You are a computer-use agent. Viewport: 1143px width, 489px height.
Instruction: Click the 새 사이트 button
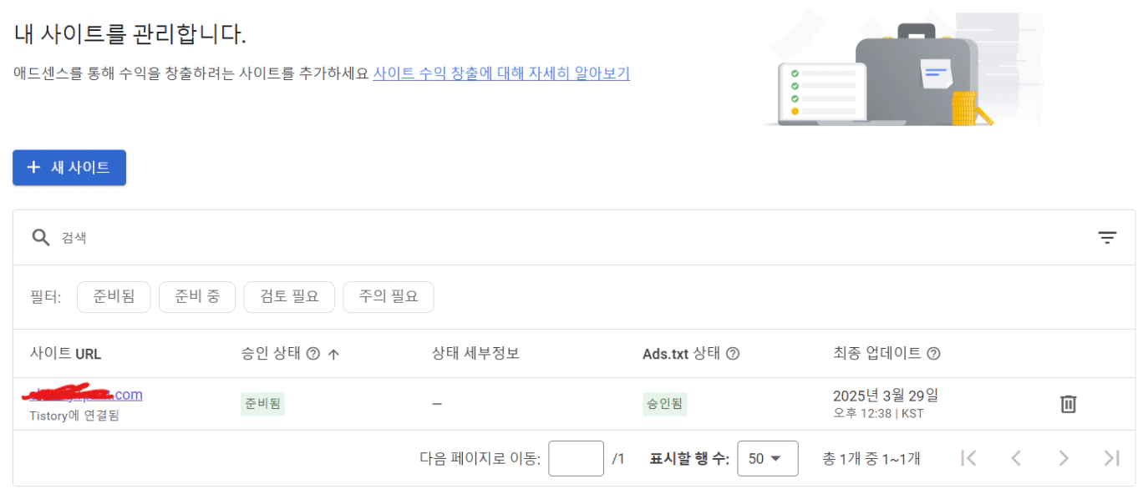tap(69, 168)
